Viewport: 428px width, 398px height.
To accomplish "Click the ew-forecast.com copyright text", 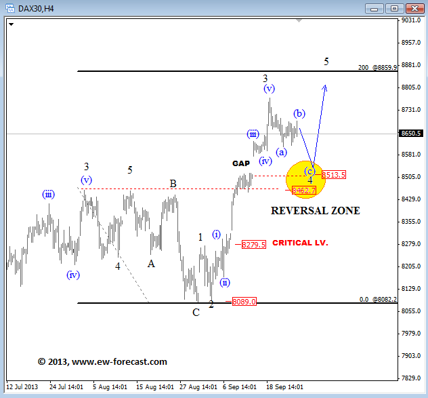I will pyautogui.click(x=102, y=361).
